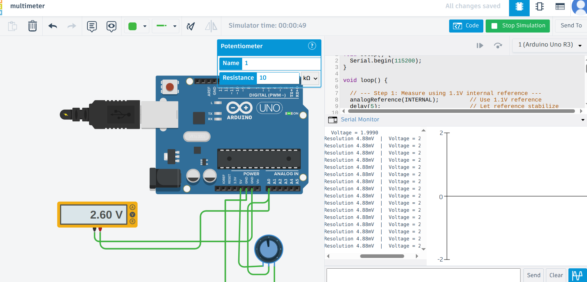The height and width of the screenshot is (282, 587).
Task: Open the wire color dropdown
Action: tap(145, 26)
